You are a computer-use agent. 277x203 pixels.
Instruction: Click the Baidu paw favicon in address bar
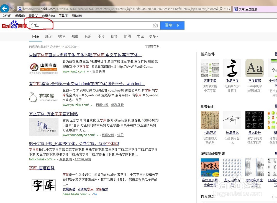click(x=20, y=9)
